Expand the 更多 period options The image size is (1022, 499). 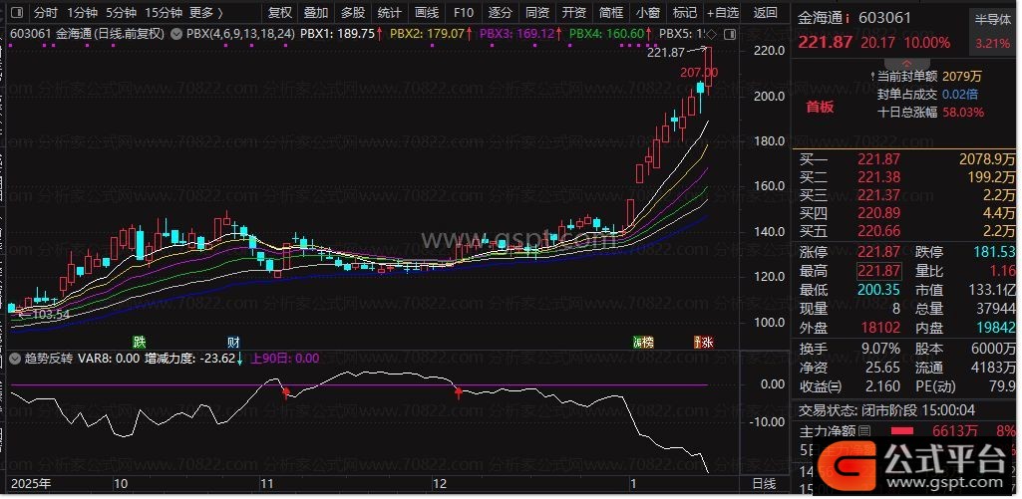coord(205,13)
